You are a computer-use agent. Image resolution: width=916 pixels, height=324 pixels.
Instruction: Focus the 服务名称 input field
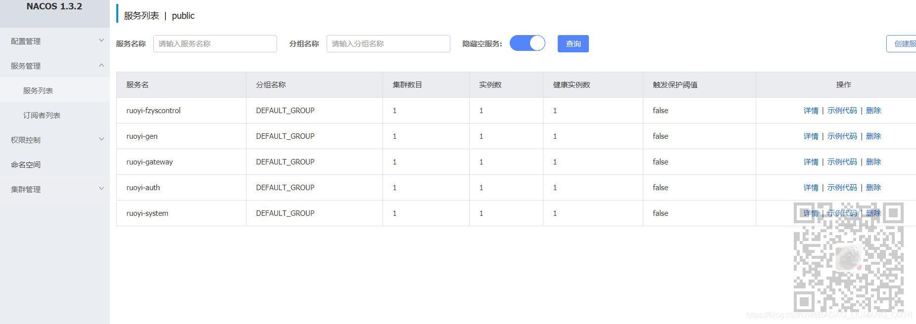point(215,43)
